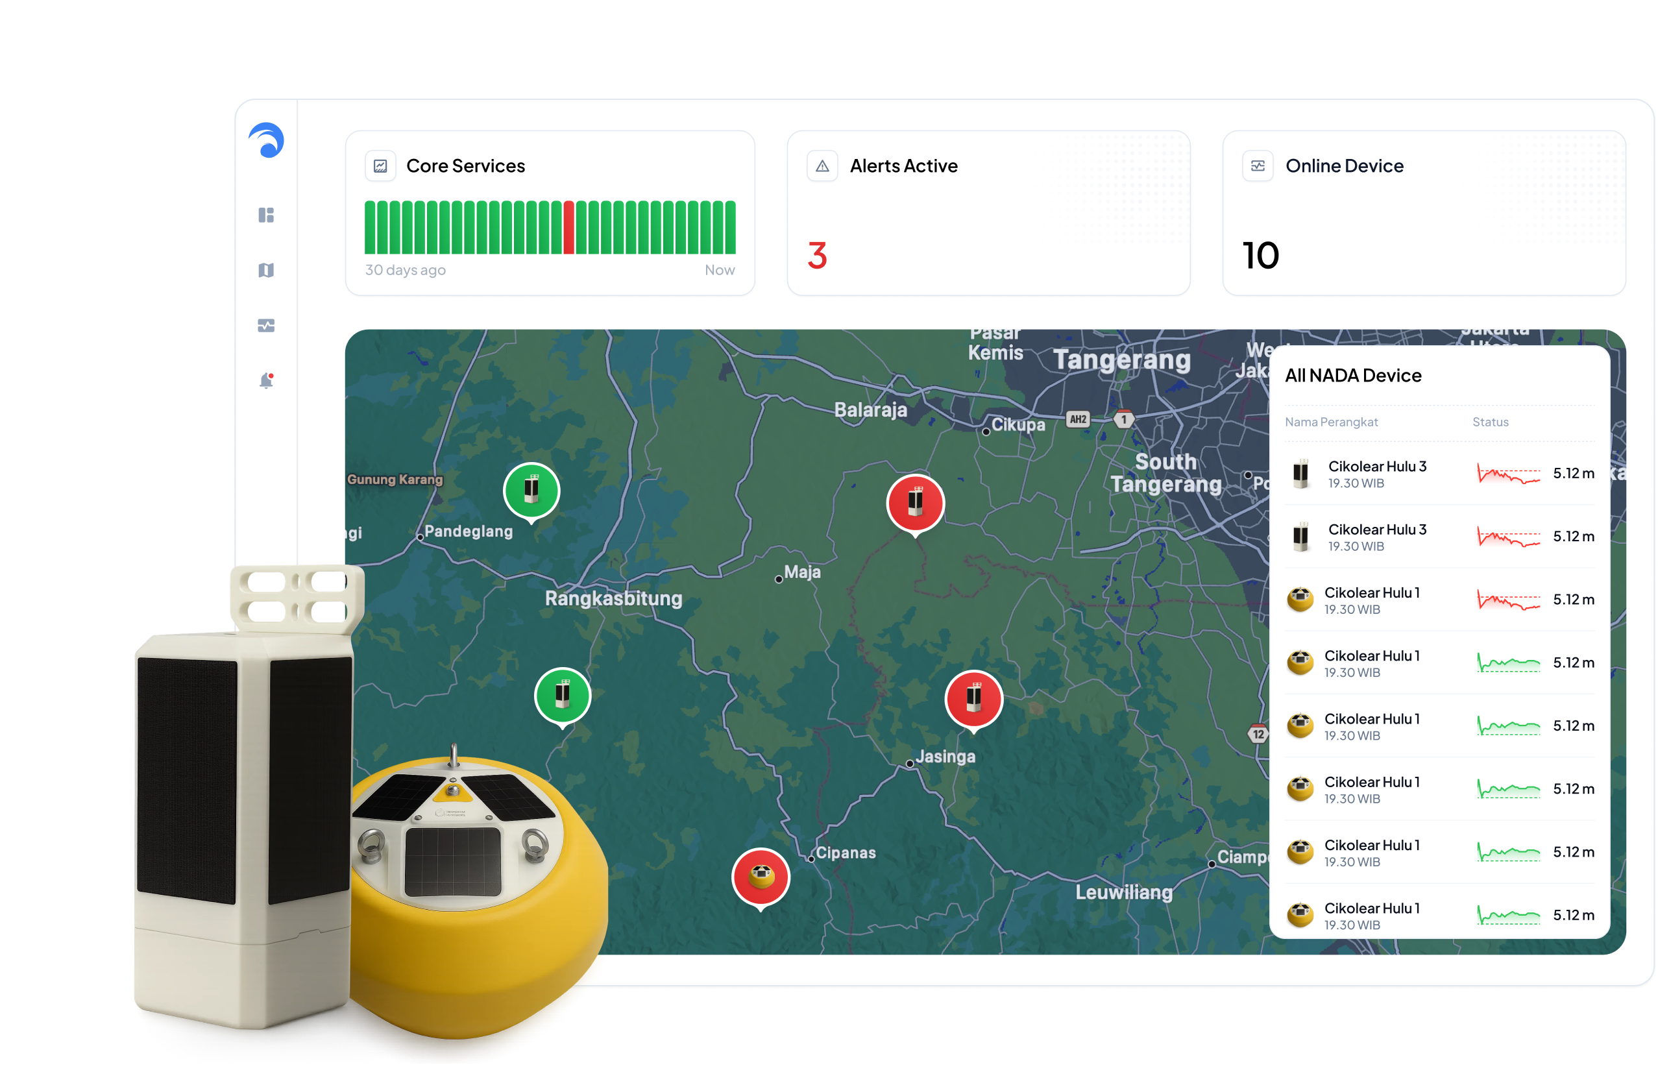Click the Pandeglang label on the map
Image resolution: width=1658 pixels, height=1085 pixels.
pos(468,531)
